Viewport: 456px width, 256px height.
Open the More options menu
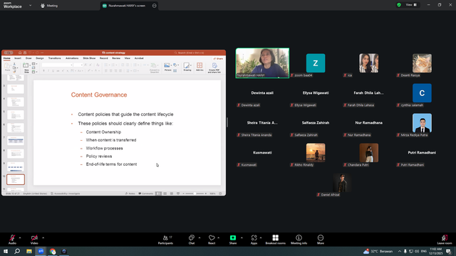click(x=321, y=240)
